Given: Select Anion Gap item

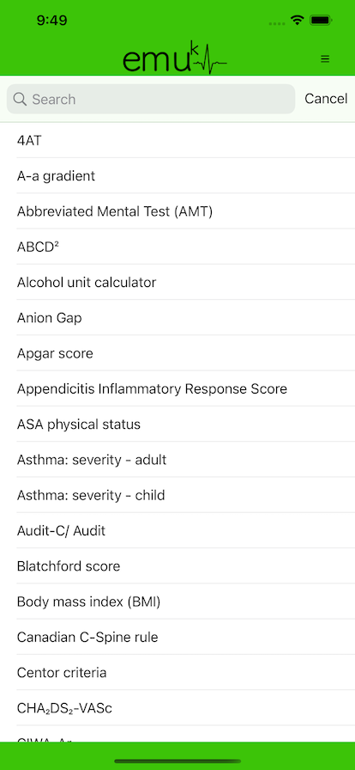Looking at the screenshot, I should tap(177, 318).
